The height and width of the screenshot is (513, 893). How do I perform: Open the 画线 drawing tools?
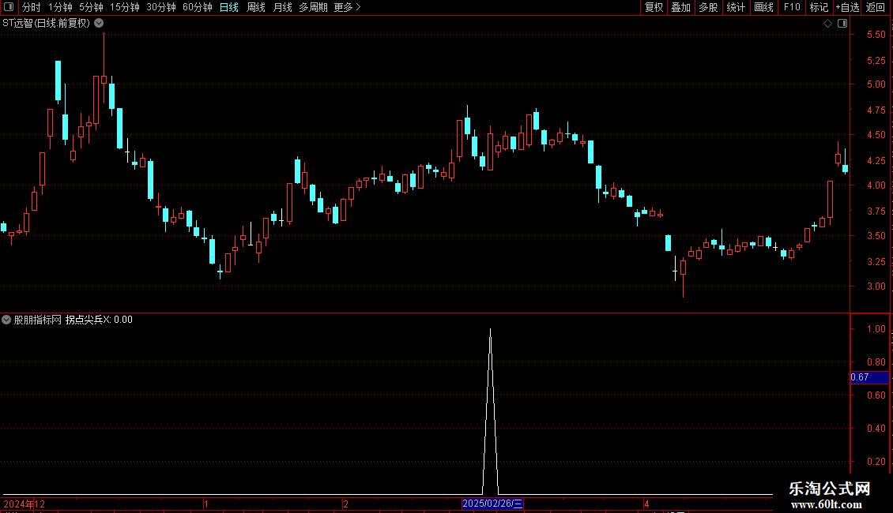[x=763, y=7]
